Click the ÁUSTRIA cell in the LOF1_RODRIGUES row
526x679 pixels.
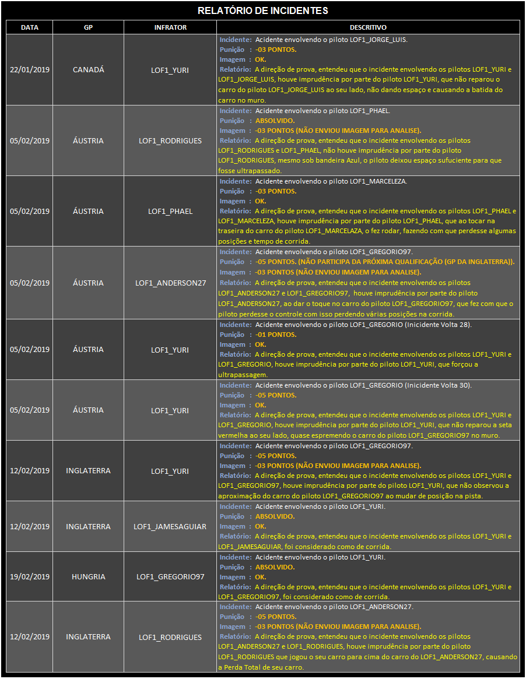(89, 140)
